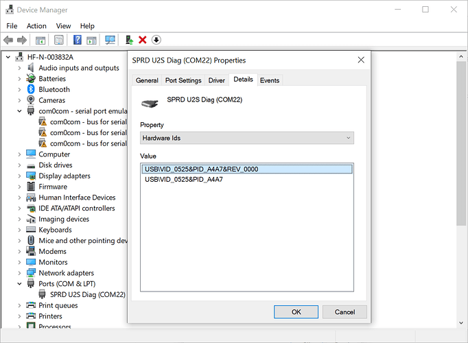The width and height of the screenshot is (468, 343).
Task: Select Audio inputs and outputs tree item
Action: pos(78,68)
